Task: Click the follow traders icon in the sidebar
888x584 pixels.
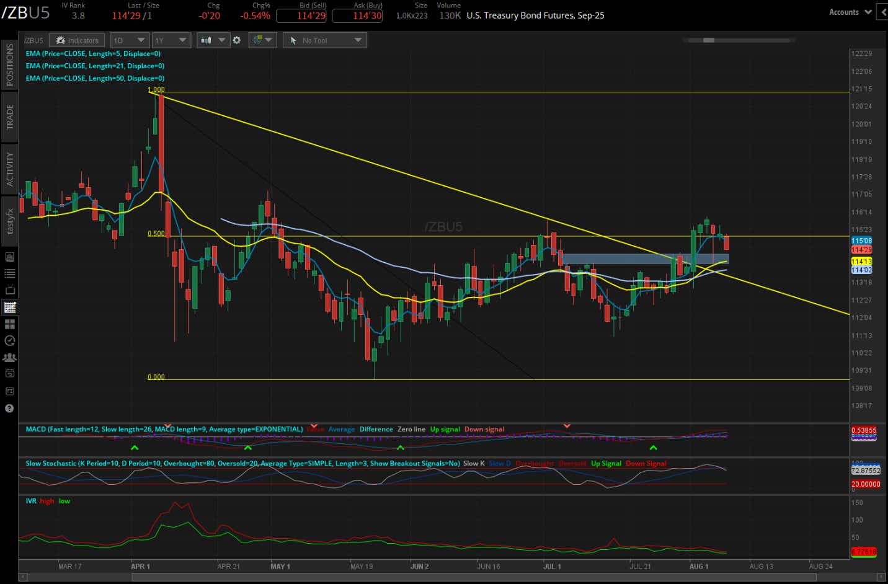Action: pos(9,357)
